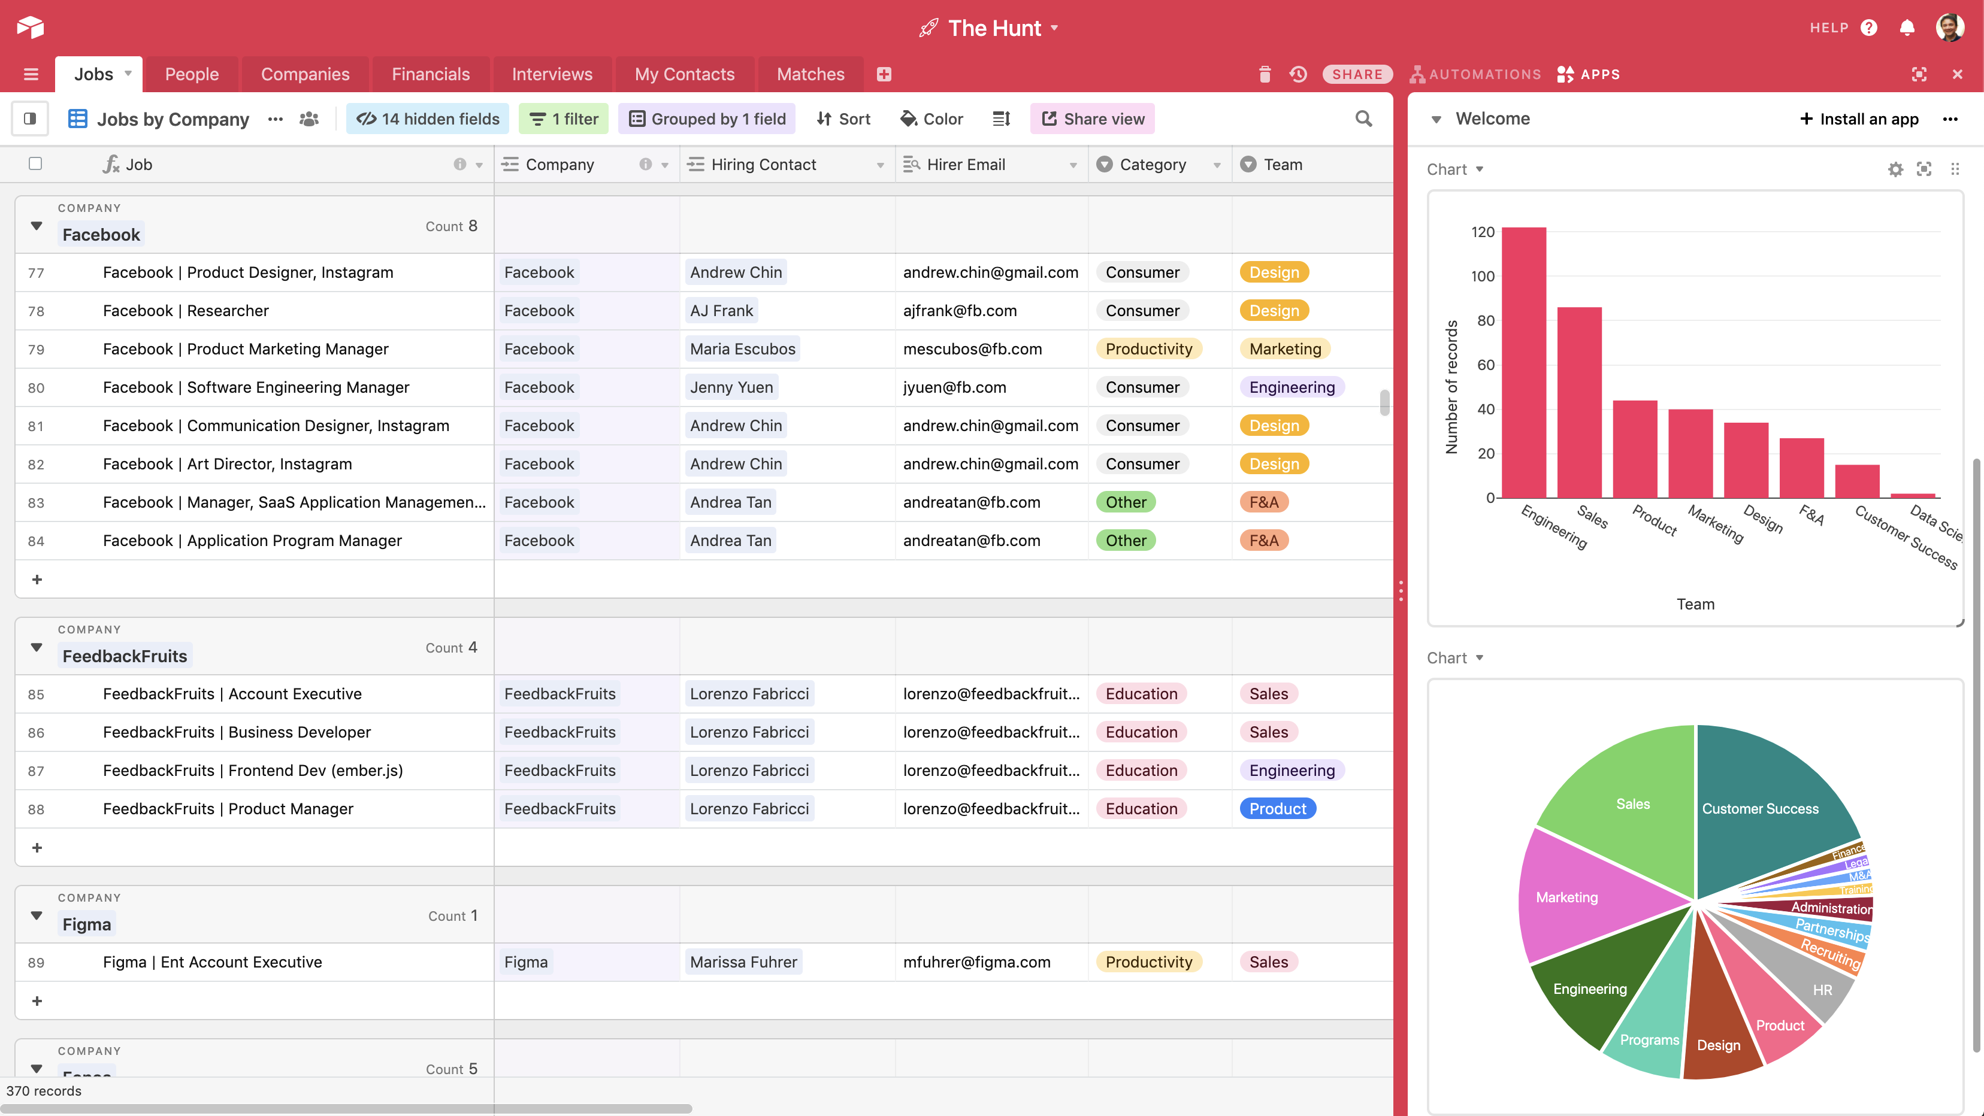The width and height of the screenshot is (1984, 1116).
Task: Click the Company field info icon
Action: pyautogui.click(x=645, y=164)
